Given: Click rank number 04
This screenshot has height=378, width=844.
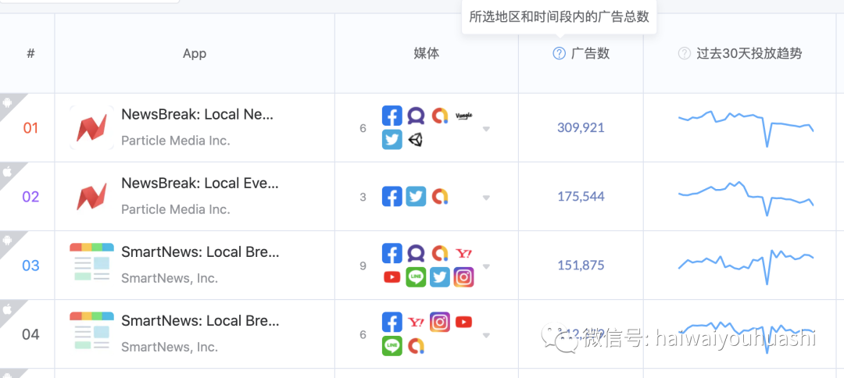Looking at the screenshot, I should click(x=30, y=334).
